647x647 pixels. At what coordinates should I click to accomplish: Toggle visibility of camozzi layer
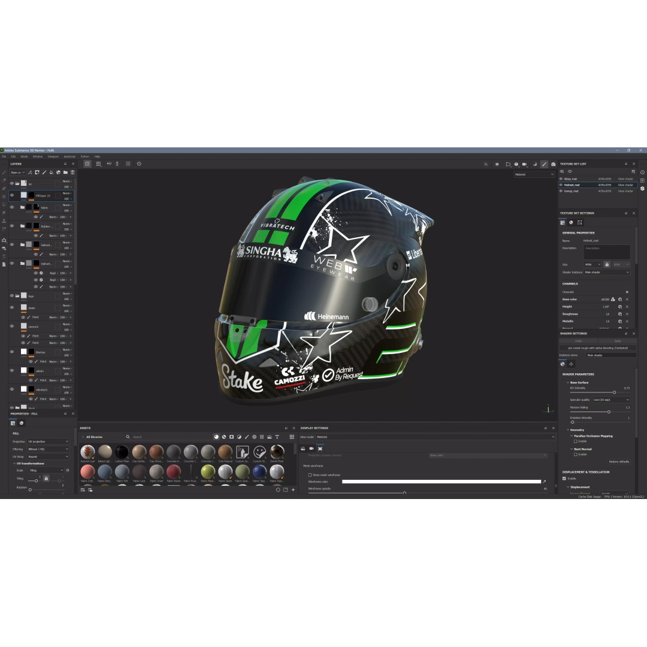click(x=12, y=326)
